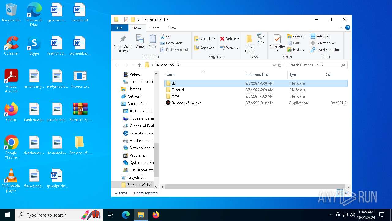The width and height of the screenshot is (392, 221).
Task: Click Pin to Quick access icon
Action: tap(123, 39)
